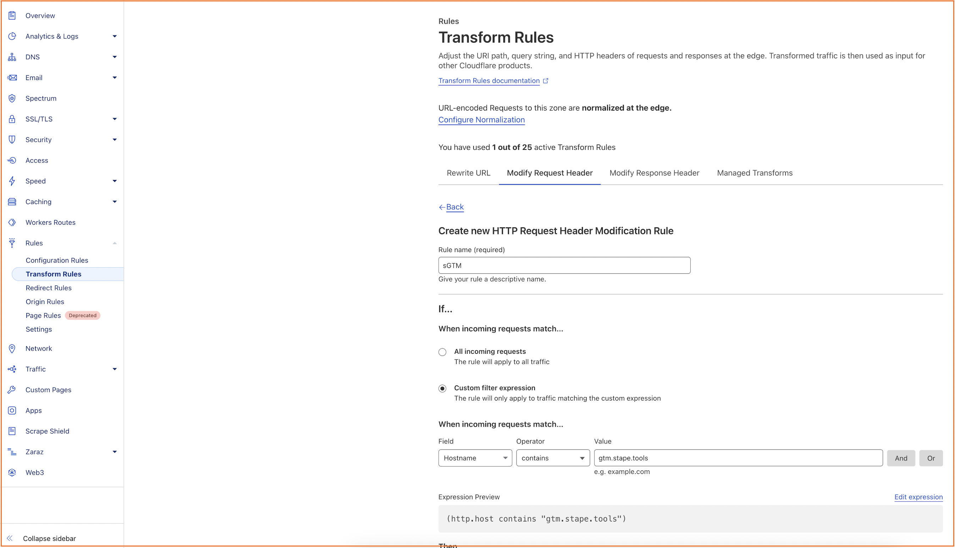Click the Origin Rules icon
The height and width of the screenshot is (548, 955).
pyautogui.click(x=45, y=302)
